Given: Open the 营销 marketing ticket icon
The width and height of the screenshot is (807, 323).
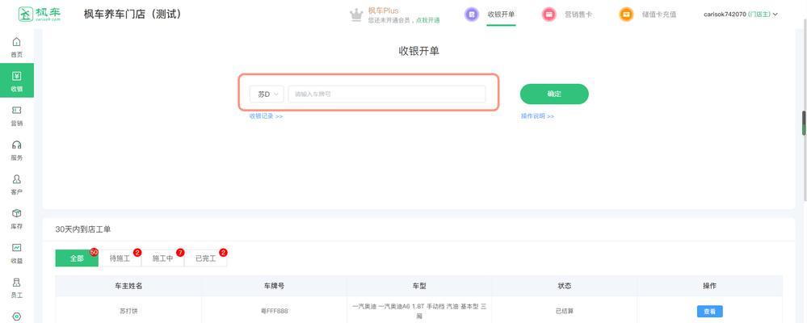Looking at the screenshot, I should click(x=16, y=111).
